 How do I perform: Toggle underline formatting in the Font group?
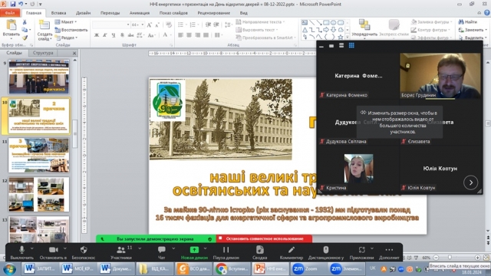tap(114, 35)
